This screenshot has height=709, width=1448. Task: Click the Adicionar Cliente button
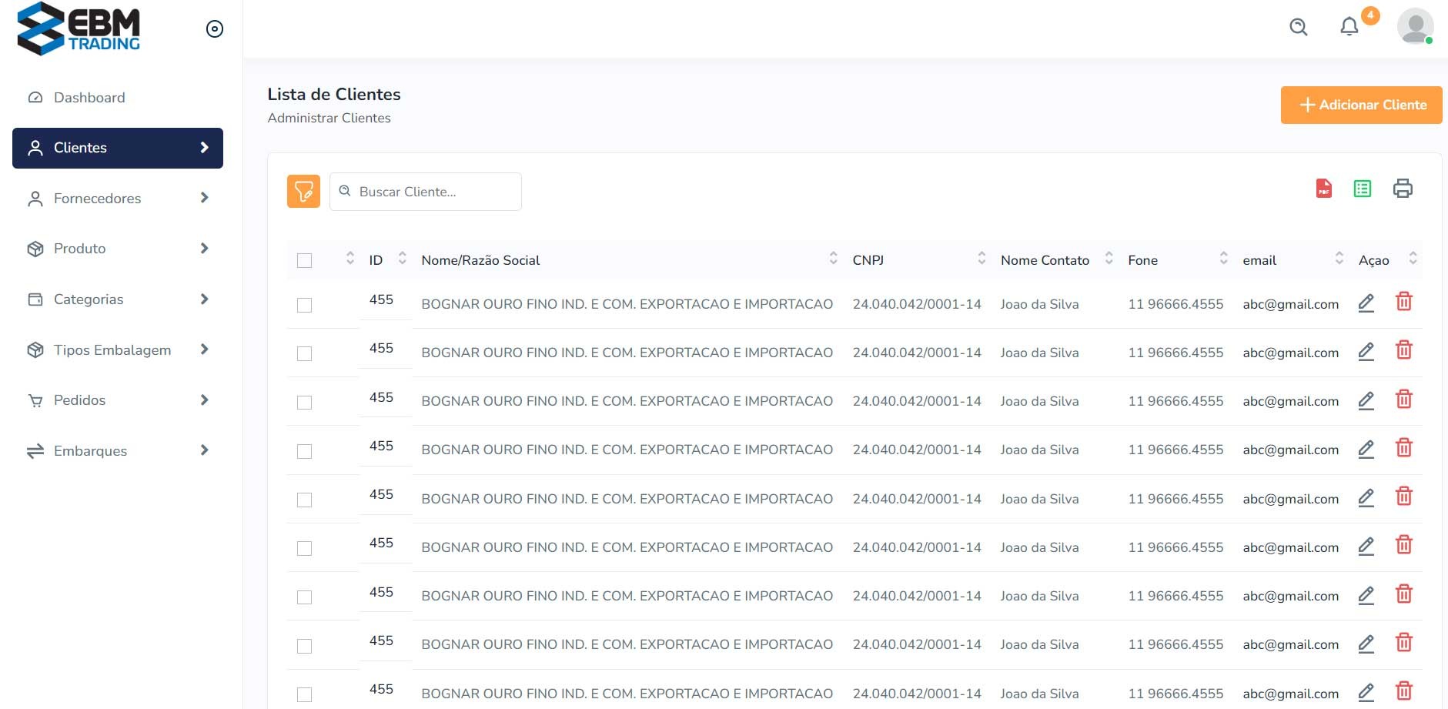click(x=1360, y=105)
